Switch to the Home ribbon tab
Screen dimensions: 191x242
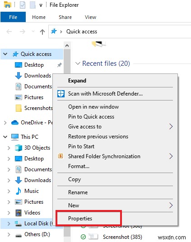(x=39, y=17)
